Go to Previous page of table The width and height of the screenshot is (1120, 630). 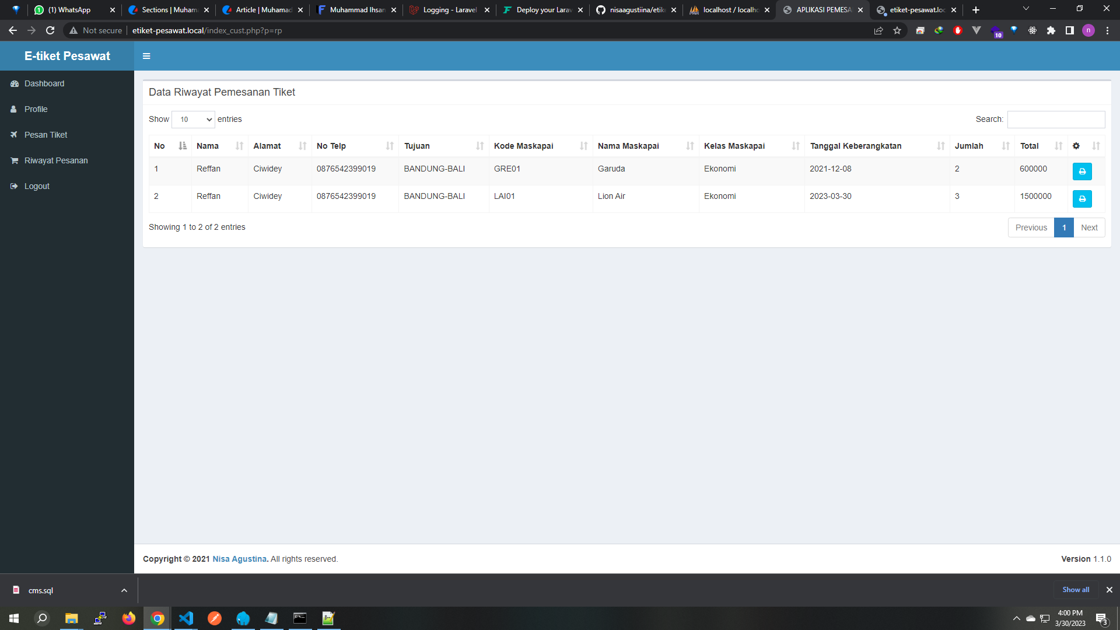pos(1031,228)
